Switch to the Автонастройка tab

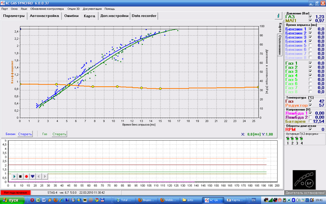point(45,16)
